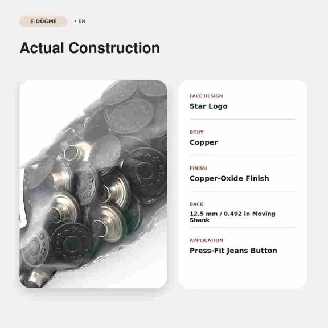Select the Press-Fit Jeans Button text
Viewport: 328px width, 328px height.
(x=233, y=251)
